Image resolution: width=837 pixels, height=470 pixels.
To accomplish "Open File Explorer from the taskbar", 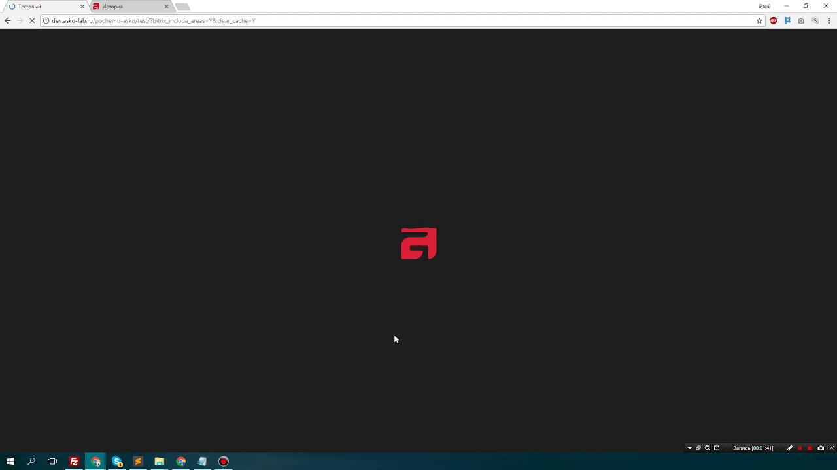I will (160, 462).
